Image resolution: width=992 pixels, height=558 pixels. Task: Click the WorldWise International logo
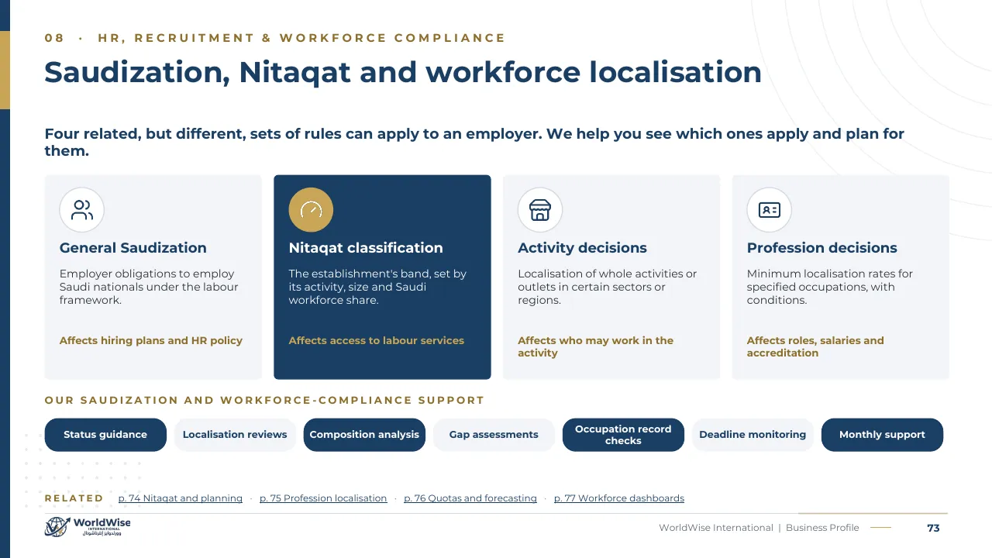pos(88,527)
